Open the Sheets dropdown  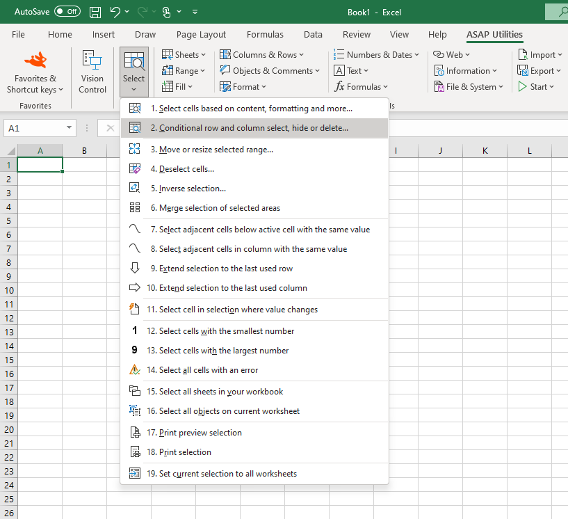(x=184, y=55)
